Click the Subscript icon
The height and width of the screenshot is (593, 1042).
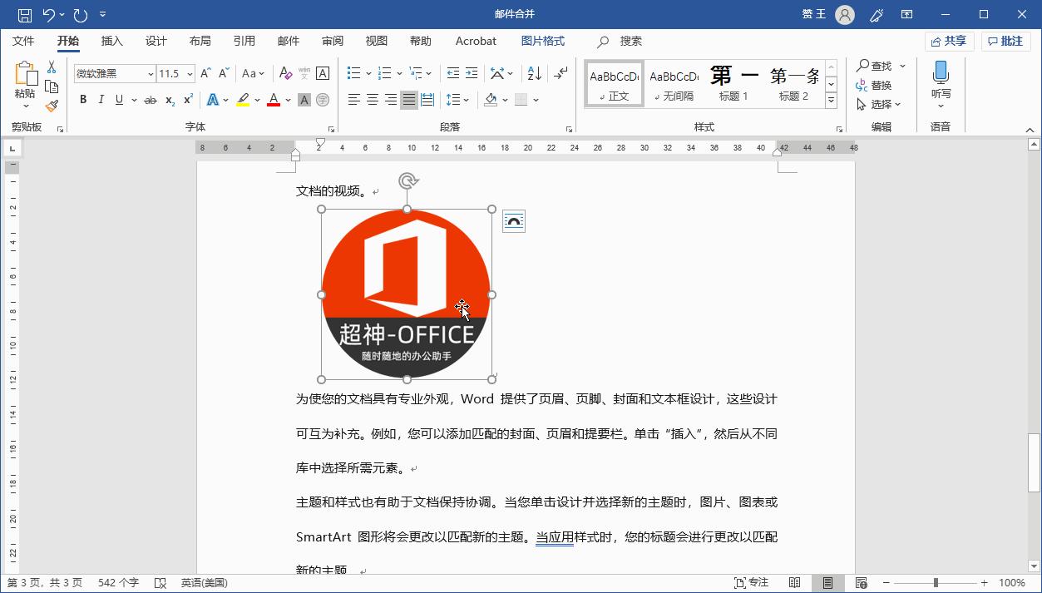click(x=168, y=99)
